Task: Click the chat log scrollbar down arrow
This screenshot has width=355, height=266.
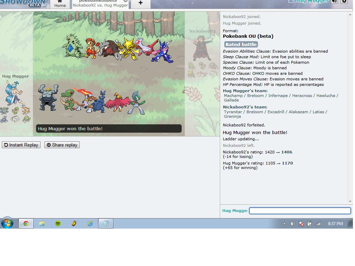Action: pos(350,202)
